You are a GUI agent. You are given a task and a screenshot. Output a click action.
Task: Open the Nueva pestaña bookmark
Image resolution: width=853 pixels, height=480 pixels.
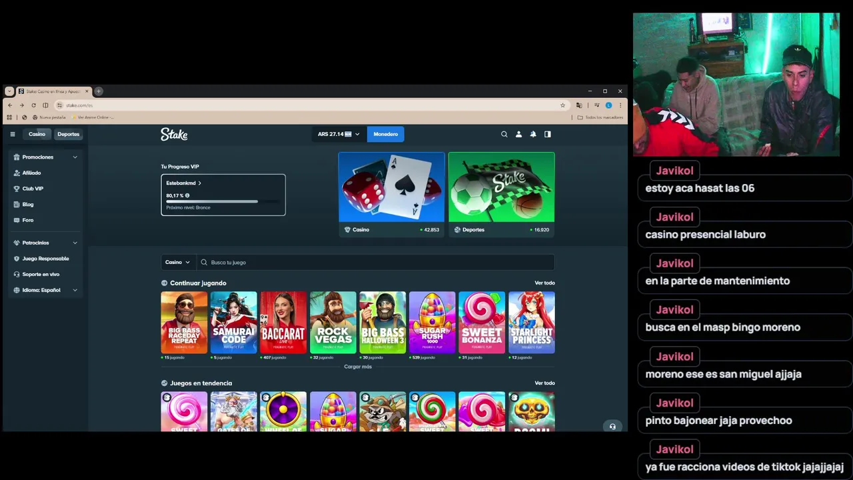[49, 117]
